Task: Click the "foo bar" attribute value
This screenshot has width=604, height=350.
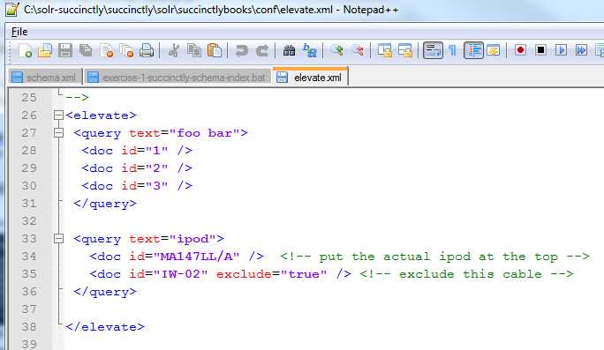Action: coord(204,133)
